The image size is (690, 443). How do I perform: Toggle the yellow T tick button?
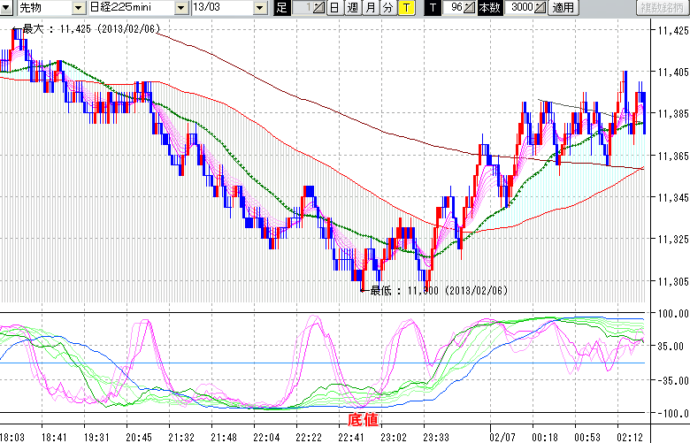405,8
